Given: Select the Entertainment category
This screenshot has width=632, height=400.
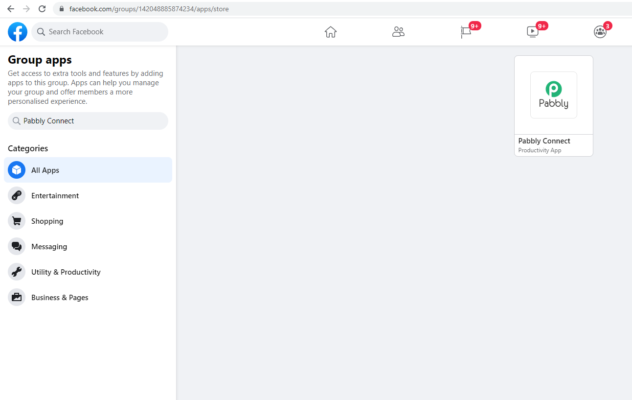Looking at the screenshot, I should point(88,195).
